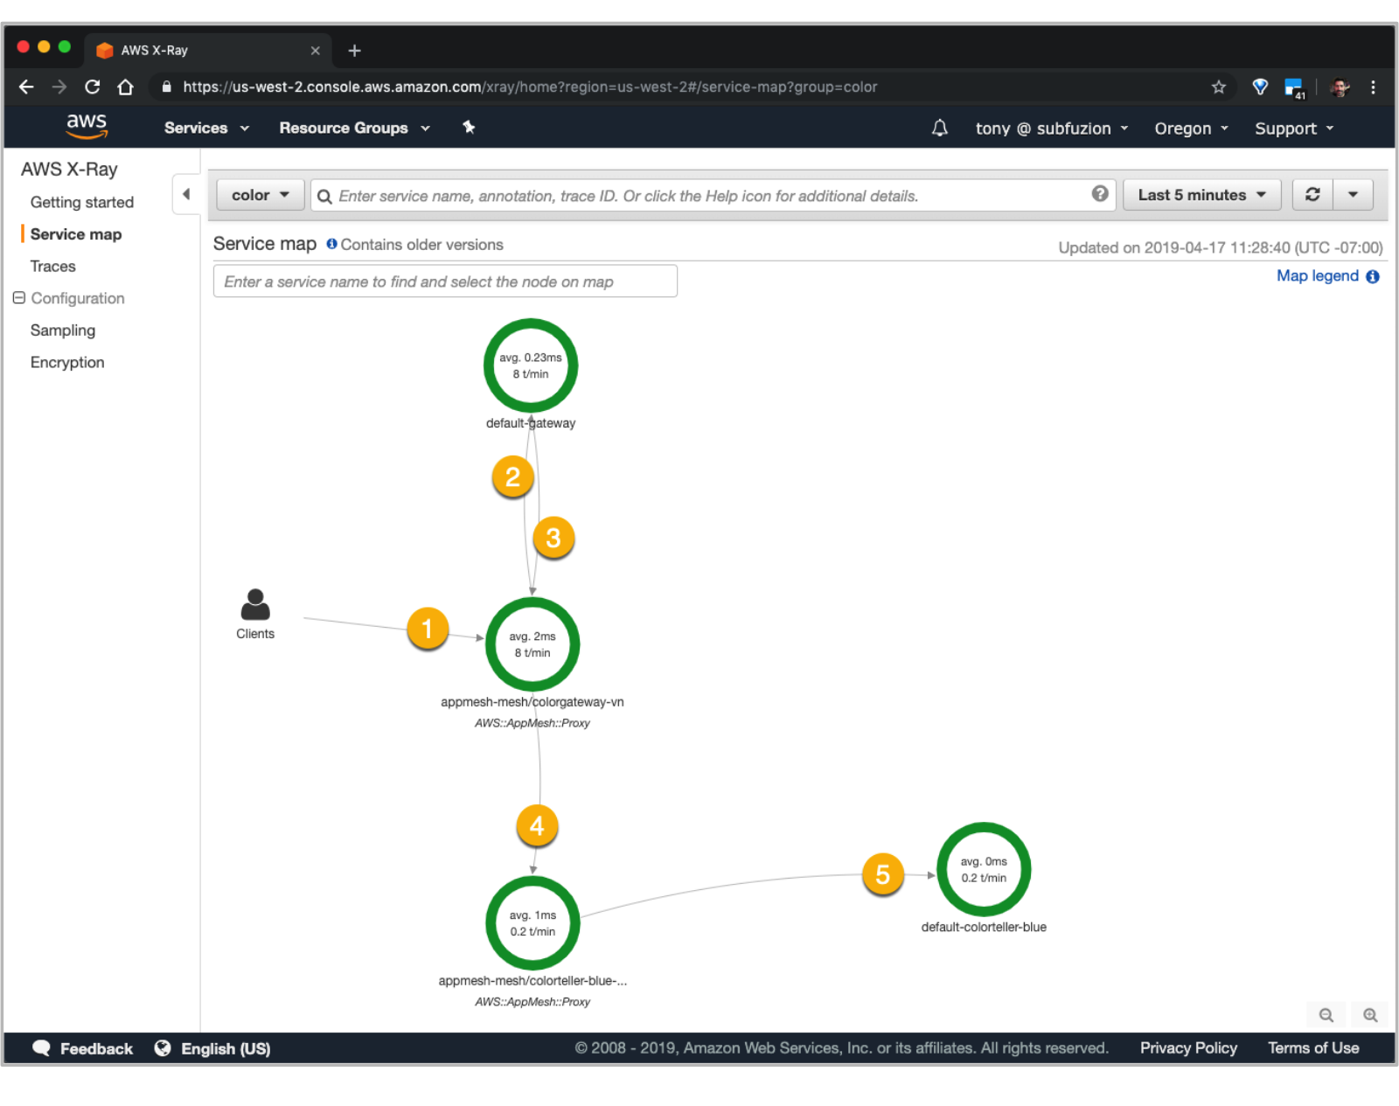Open the notifications bell icon
1399x1106 pixels.
(939, 129)
